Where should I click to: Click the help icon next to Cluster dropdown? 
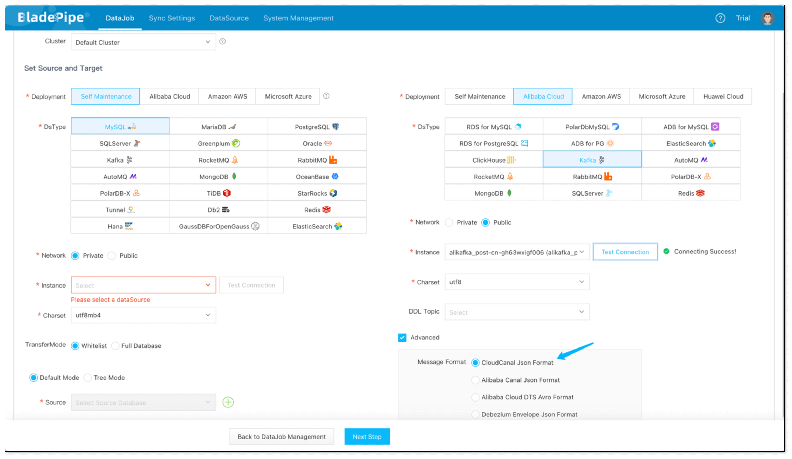click(x=222, y=41)
